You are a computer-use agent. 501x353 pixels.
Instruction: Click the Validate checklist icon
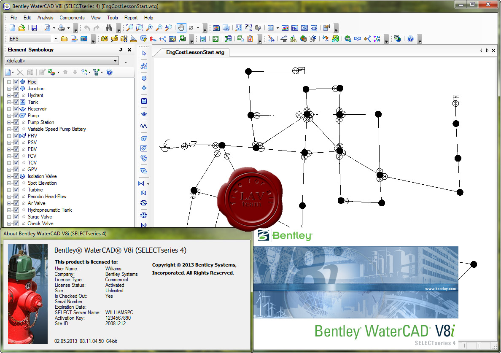203,39
